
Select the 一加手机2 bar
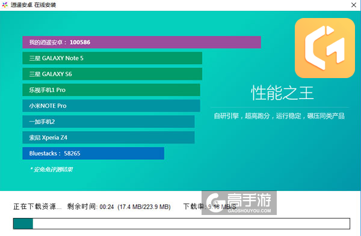108,121
